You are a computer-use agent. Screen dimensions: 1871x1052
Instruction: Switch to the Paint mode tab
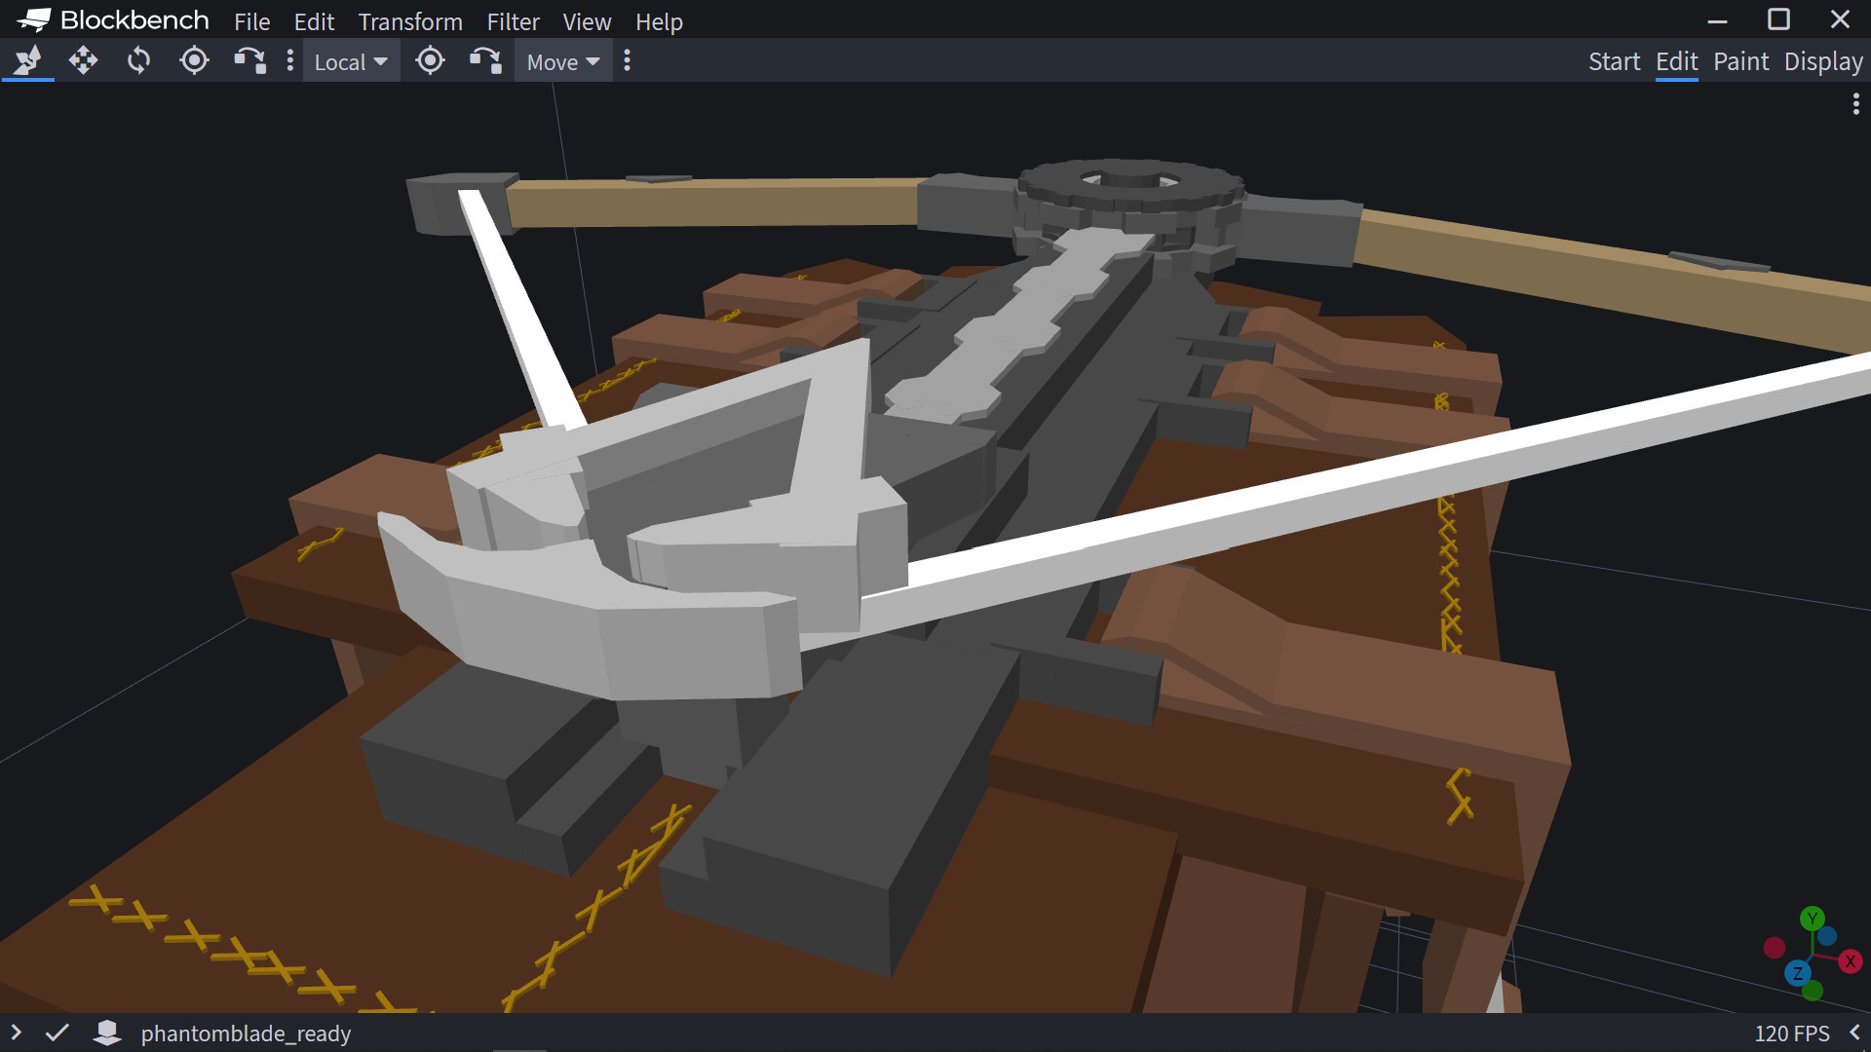pos(1740,61)
